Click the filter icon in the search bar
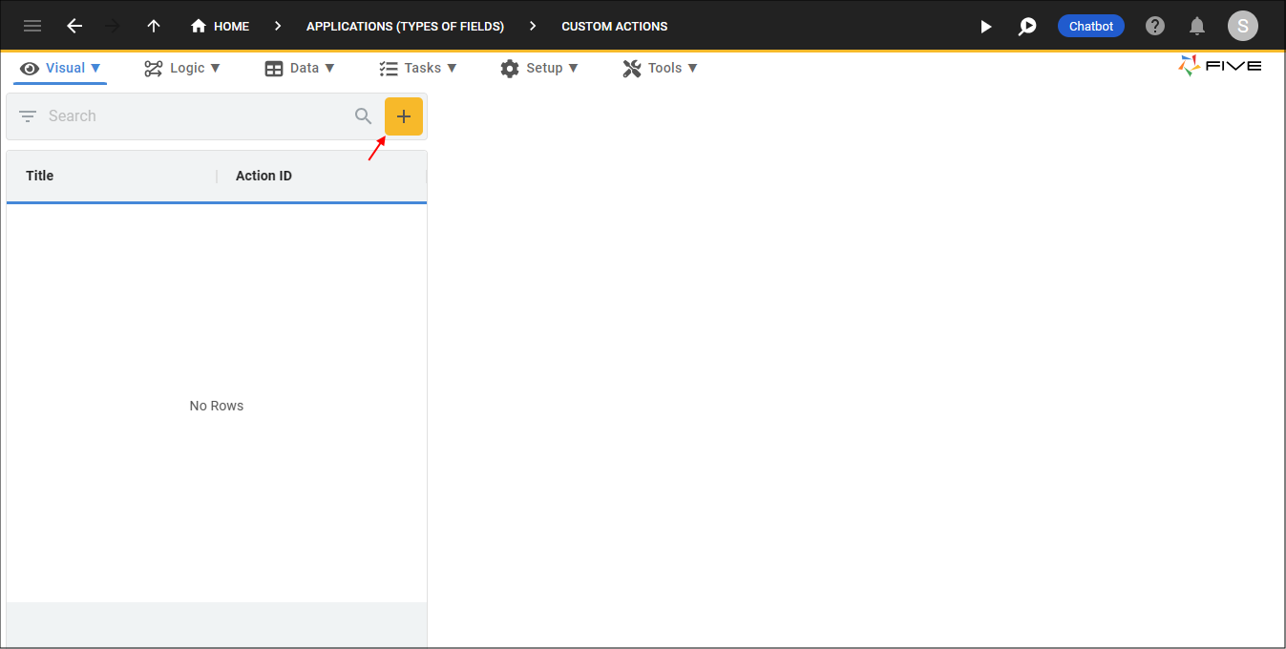Viewport: 1286px width, 649px height. [x=29, y=115]
